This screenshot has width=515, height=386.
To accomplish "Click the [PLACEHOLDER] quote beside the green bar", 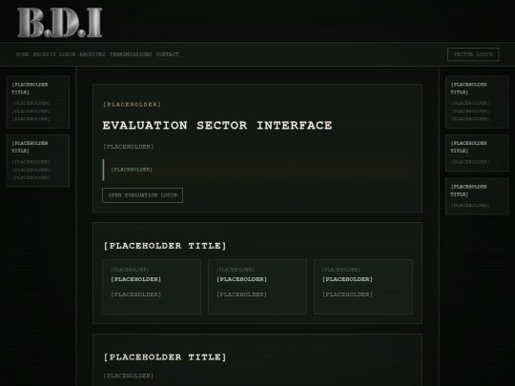I will (132, 170).
